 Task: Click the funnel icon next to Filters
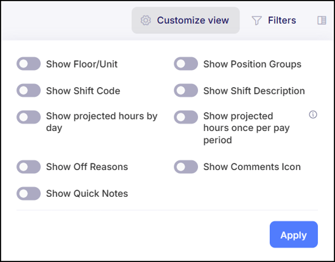point(256,21)
